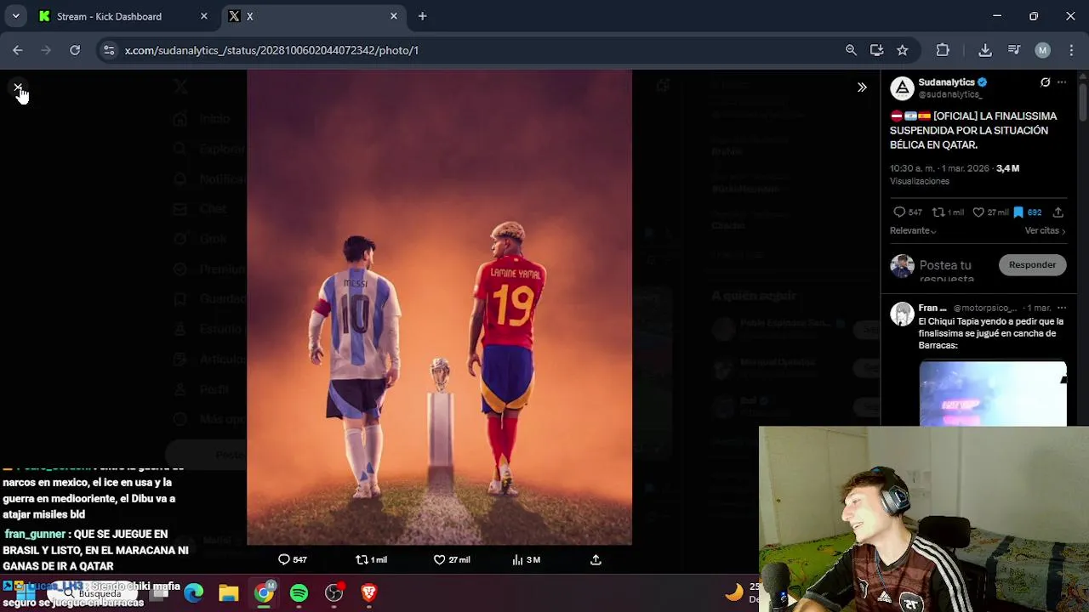Select the X browser tab
Screen dimensions: 1089x612
[x=311, y=16]
